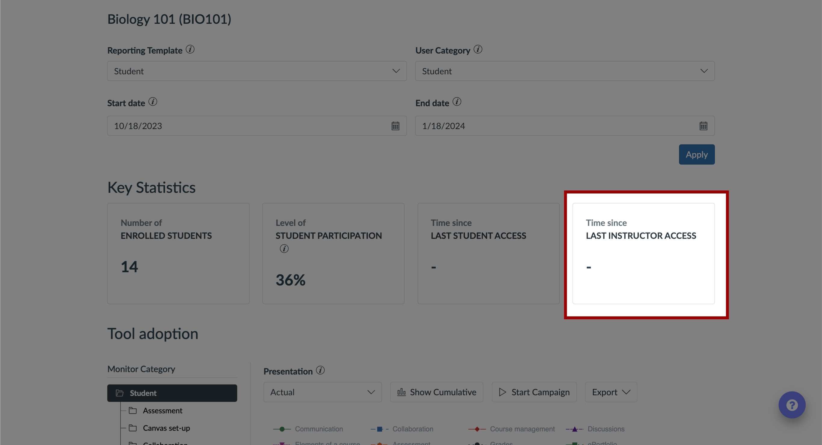Open the Reporting Template dropdown

point(256,71)
